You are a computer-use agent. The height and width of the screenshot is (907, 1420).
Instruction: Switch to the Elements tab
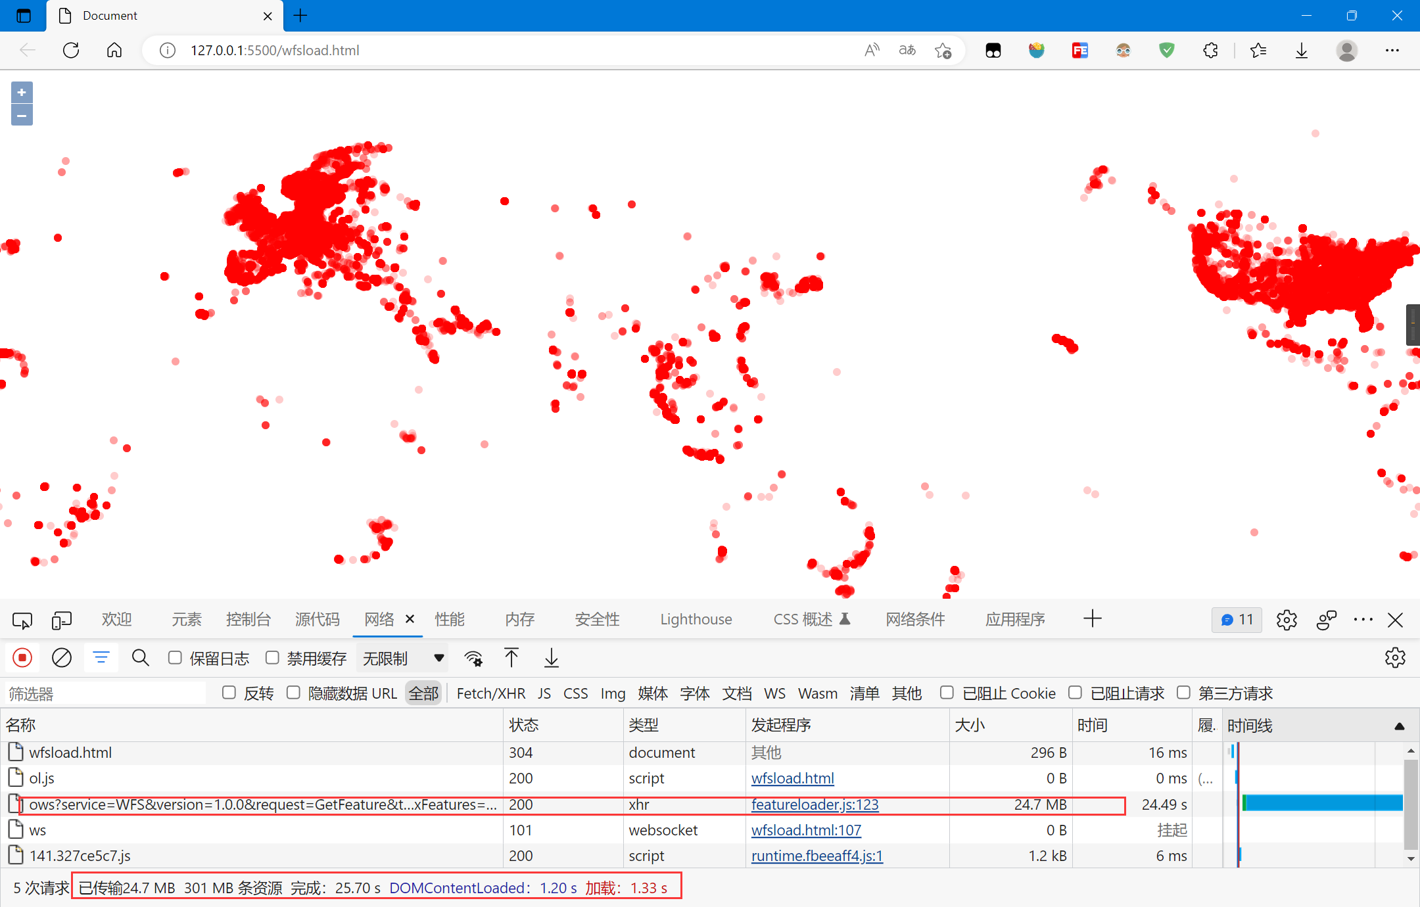(187, 619)
